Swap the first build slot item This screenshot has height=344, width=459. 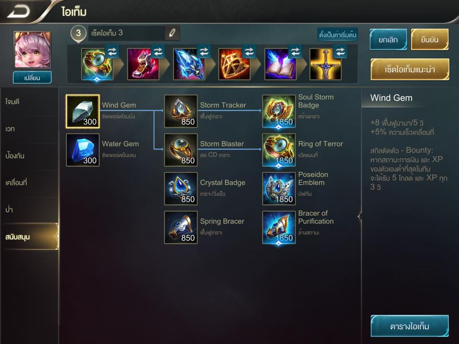pyautogui.click(x=112, y=52)
